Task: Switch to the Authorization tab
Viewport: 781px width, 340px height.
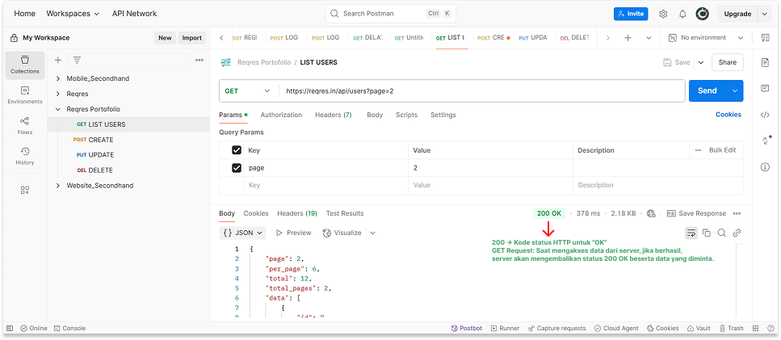Action: pyautogui.click(x=281, y=115)
